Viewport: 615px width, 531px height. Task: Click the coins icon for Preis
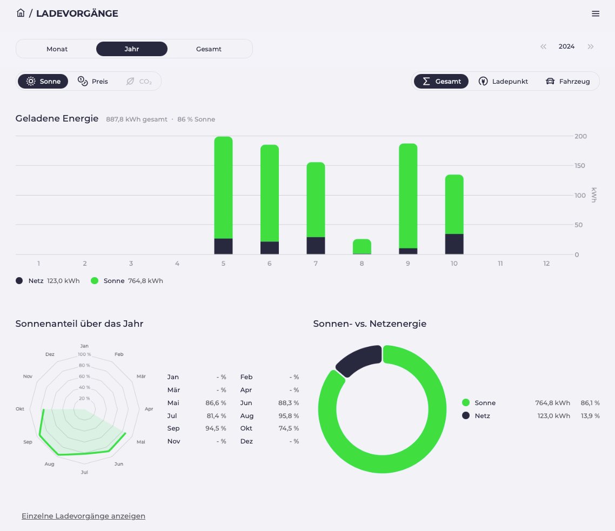[83, 81]
